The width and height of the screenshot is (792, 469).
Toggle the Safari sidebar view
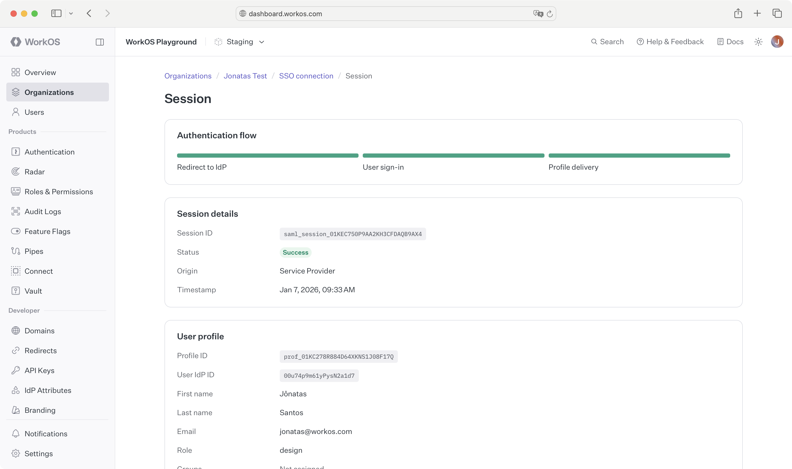tap(56, 13)
